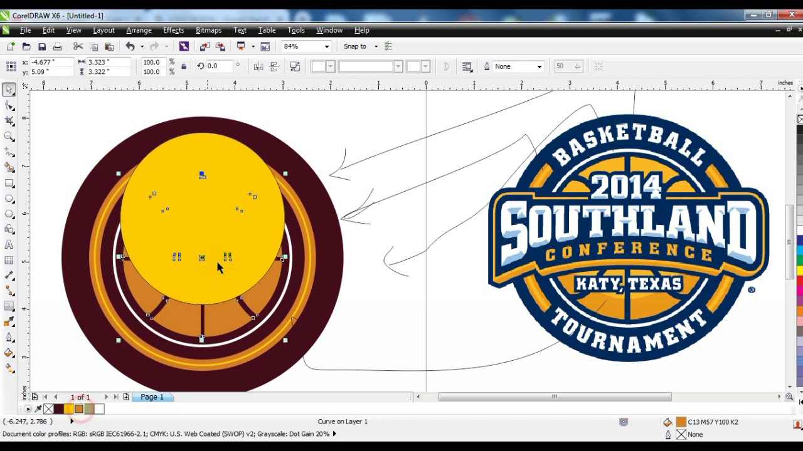Toggle the lock ratio padlock
Viewport: 803px width, 451px height.
184,66
